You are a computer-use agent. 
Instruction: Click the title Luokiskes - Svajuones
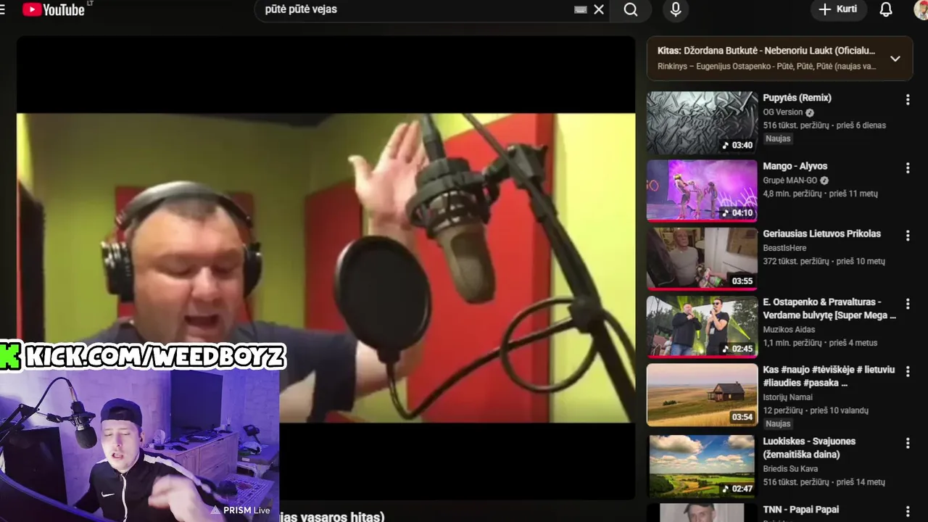click(809, 447)
